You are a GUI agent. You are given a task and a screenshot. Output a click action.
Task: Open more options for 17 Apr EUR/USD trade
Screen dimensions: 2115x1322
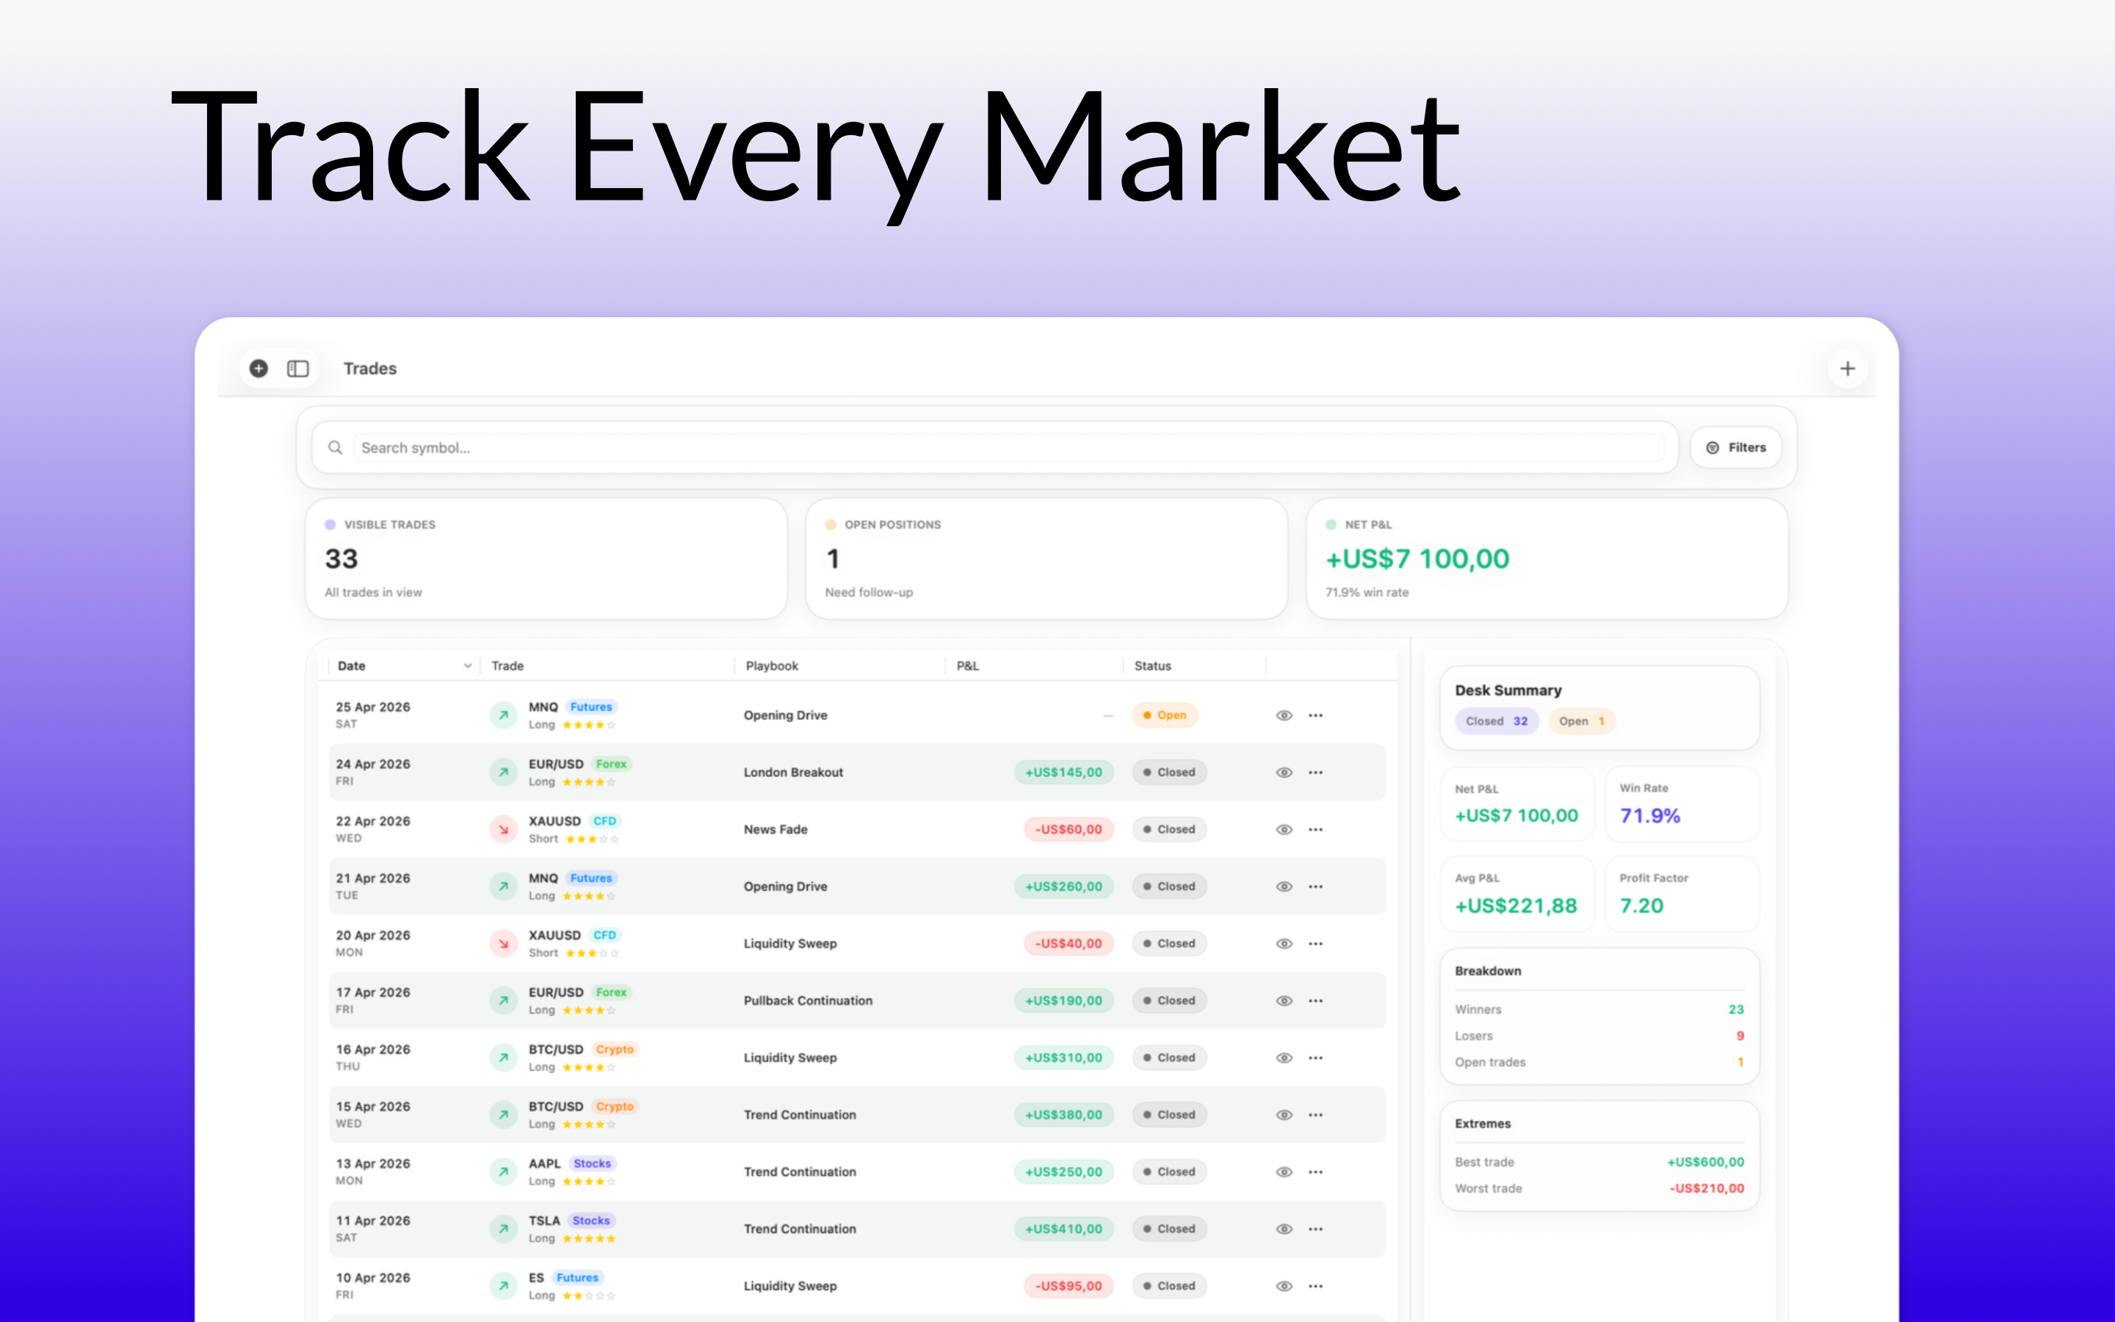click(1315, 1001)
